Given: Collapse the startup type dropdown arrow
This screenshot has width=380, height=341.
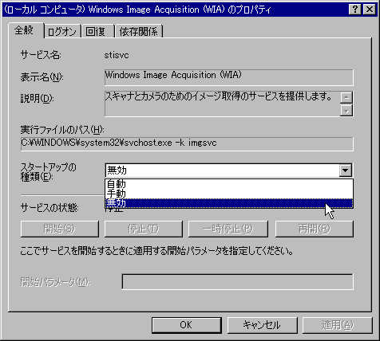Looking at the screenshot, I should click(x=346, y=170).
